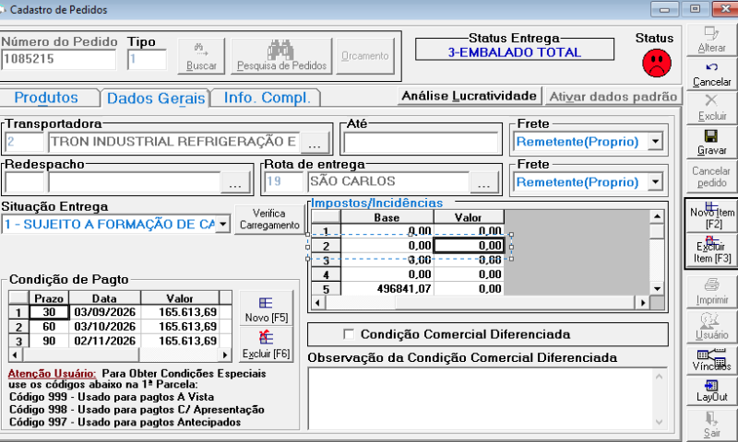Click the LayOut button
Viewport: 738px width, 442px height.
tap(711, 391)
